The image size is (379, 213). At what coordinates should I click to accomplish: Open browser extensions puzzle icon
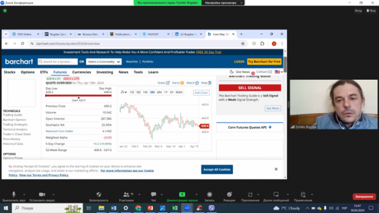click(x=262, y=44)
